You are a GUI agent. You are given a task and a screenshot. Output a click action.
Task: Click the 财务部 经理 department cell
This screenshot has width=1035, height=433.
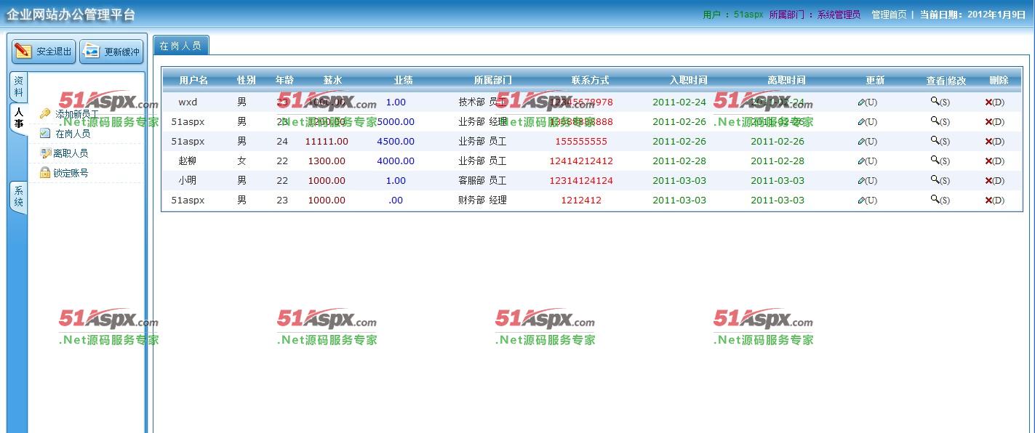(x=482, y=201)
